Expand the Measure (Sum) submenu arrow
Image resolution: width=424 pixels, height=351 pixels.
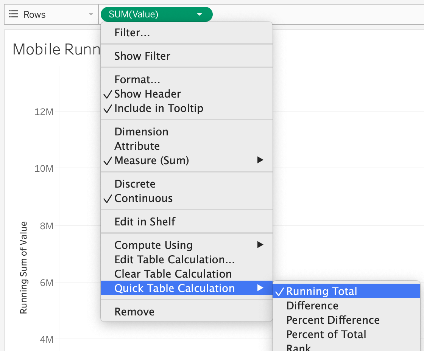pos(260,160)
